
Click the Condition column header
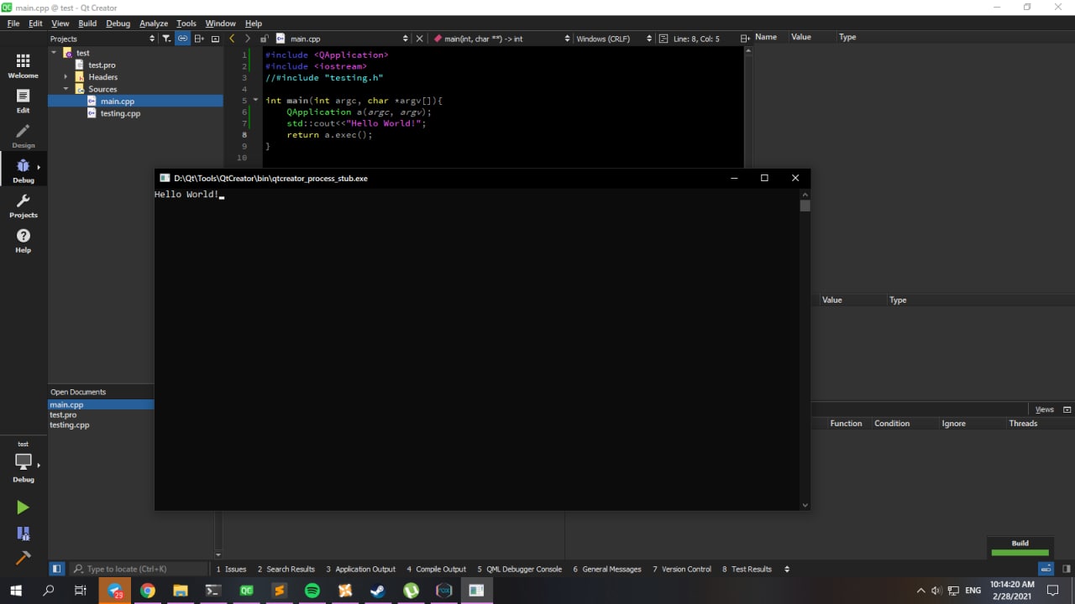coord(892,424)
